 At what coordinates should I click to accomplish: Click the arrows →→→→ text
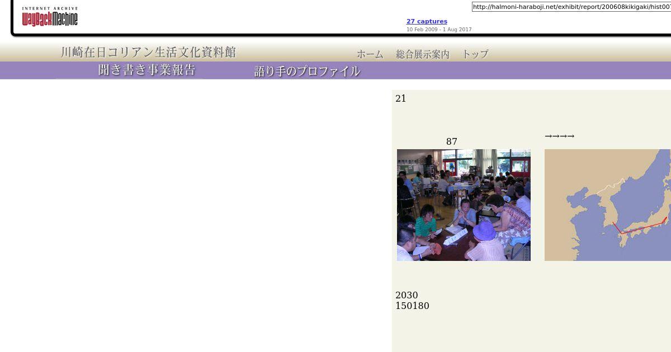(560, 136)
